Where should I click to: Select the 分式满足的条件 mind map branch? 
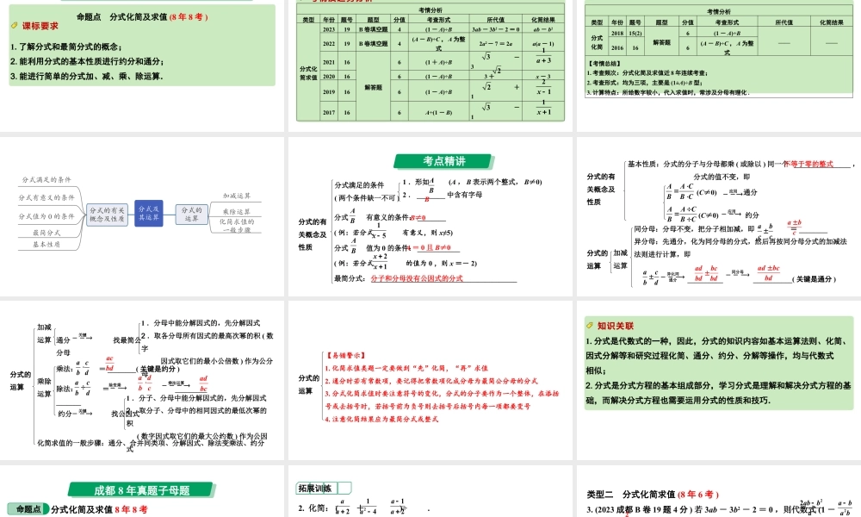[46, 180]
